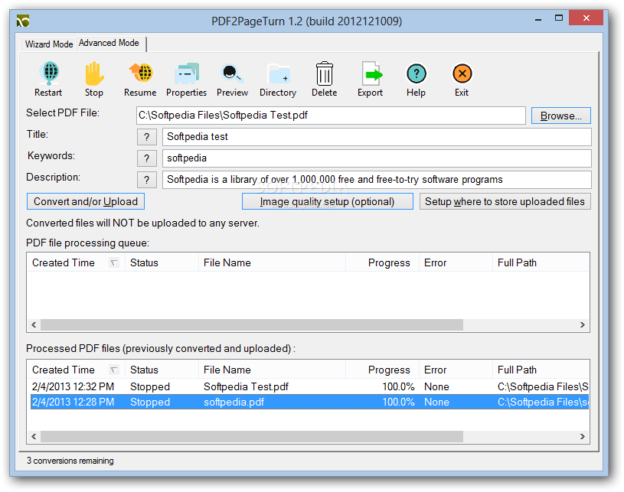Click the Restart globe icon

(x=49, y=73)
